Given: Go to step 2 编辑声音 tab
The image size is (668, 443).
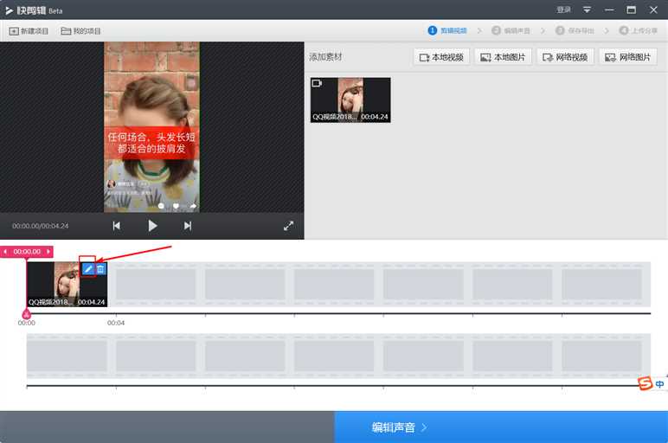Looking at the screenshot, I should (x=511, y=30).
